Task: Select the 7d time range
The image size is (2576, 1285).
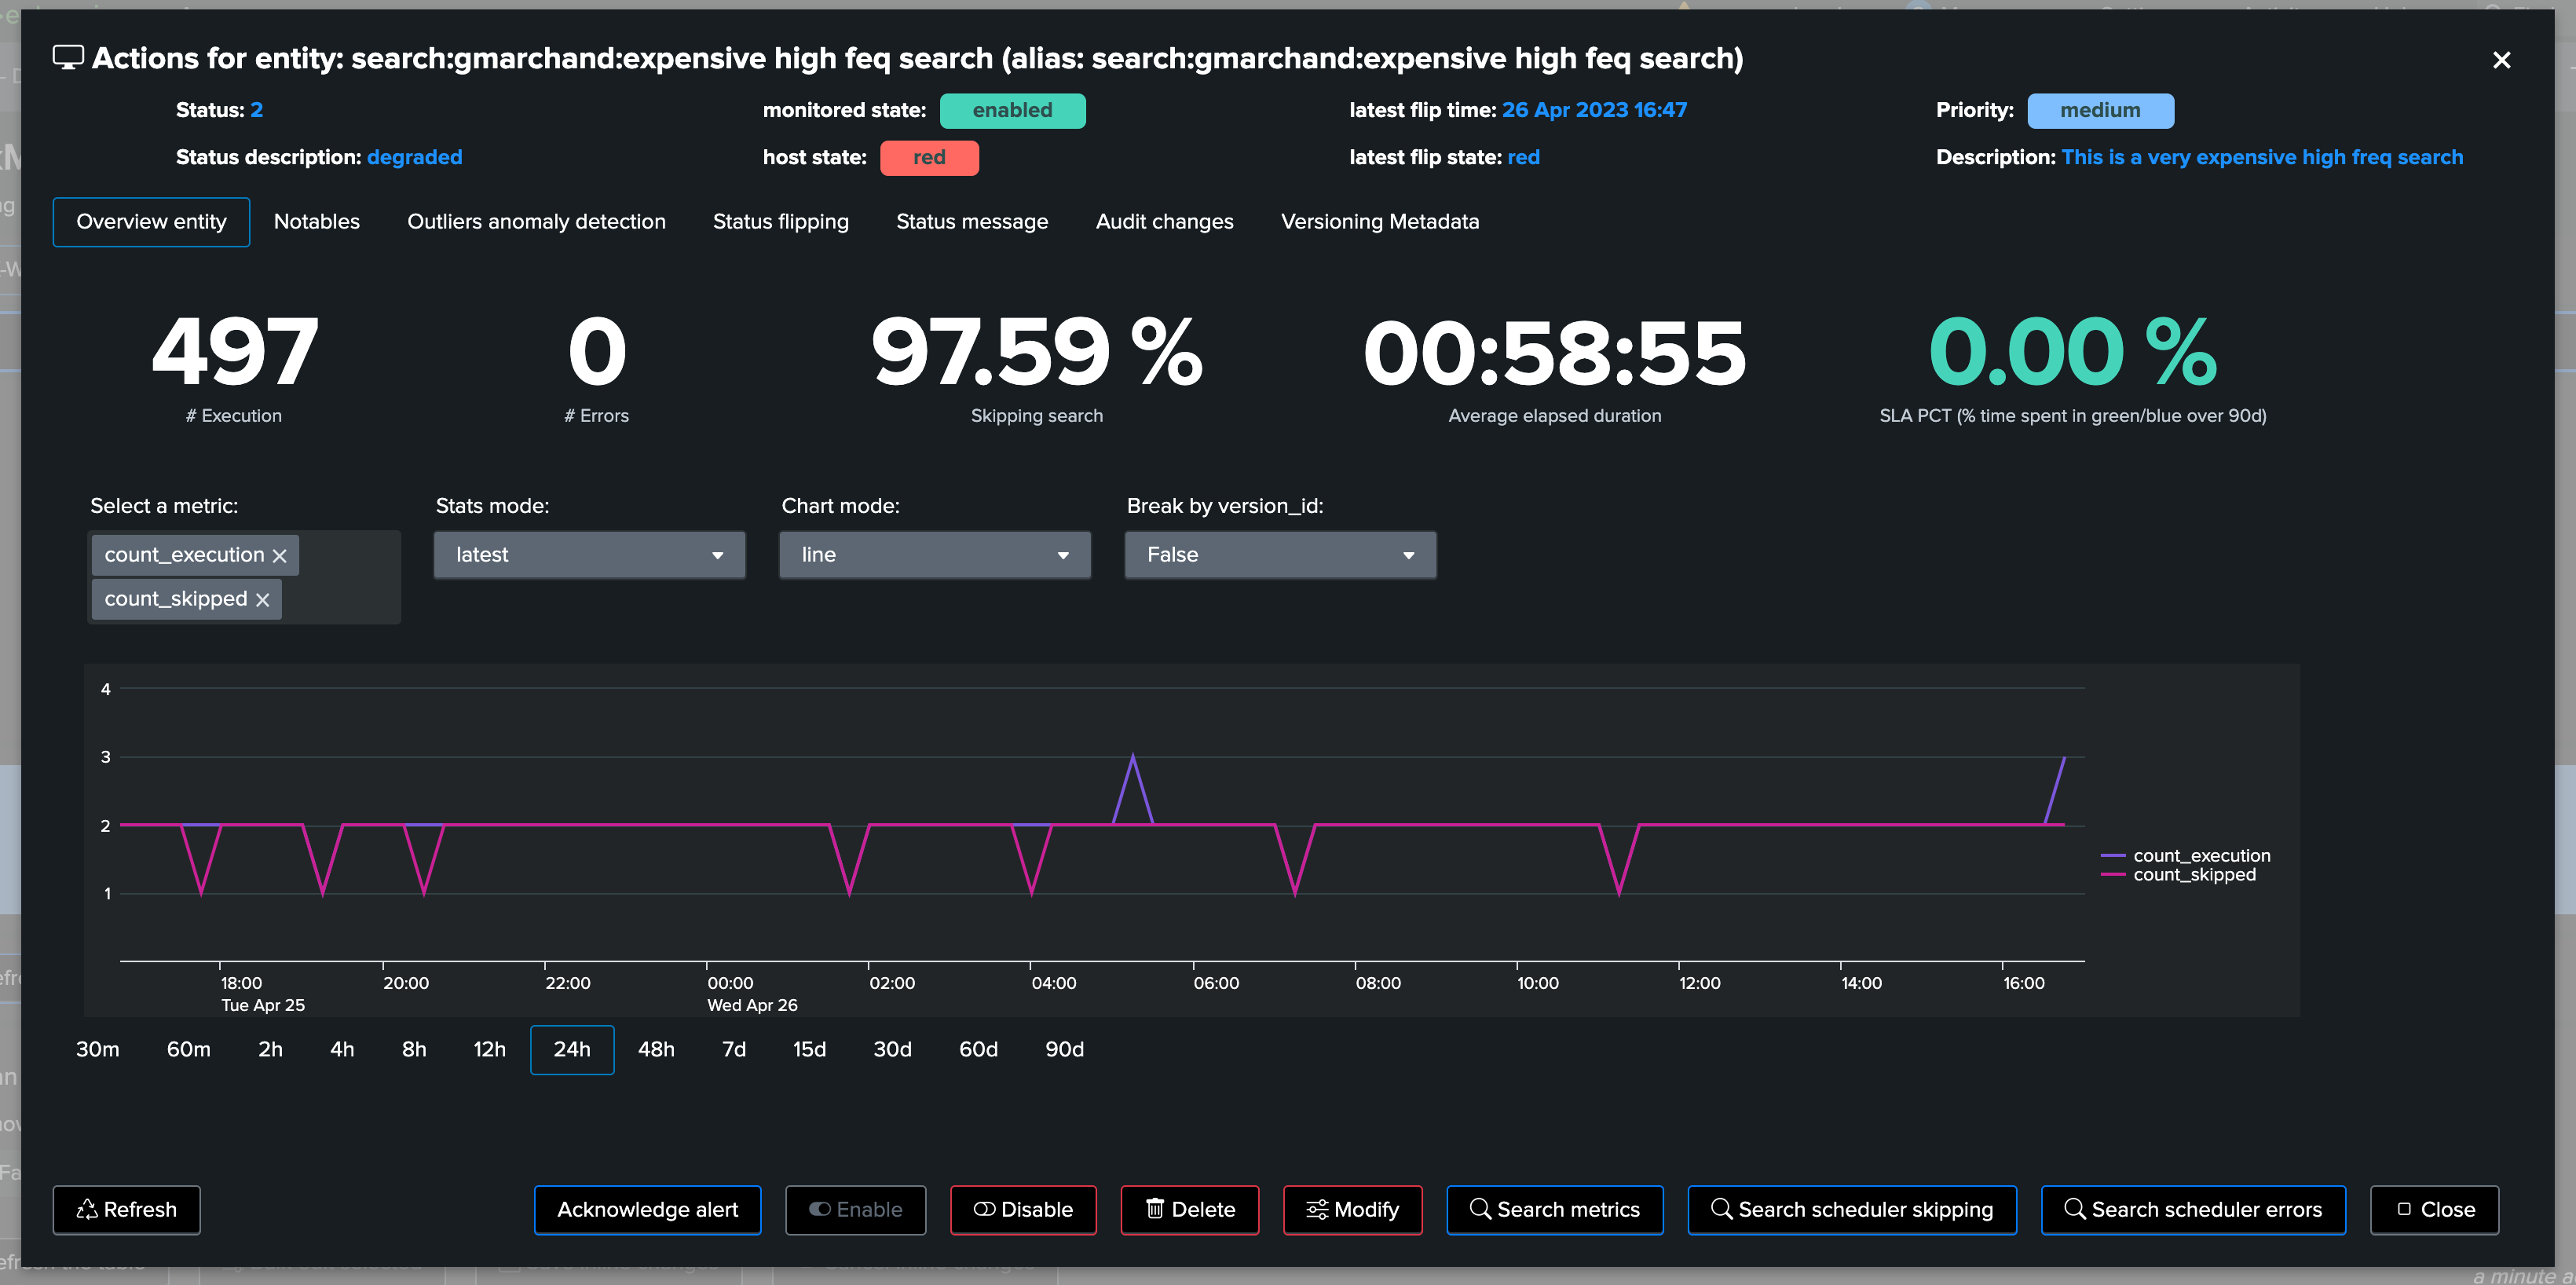Action: tap(734, 1050)
